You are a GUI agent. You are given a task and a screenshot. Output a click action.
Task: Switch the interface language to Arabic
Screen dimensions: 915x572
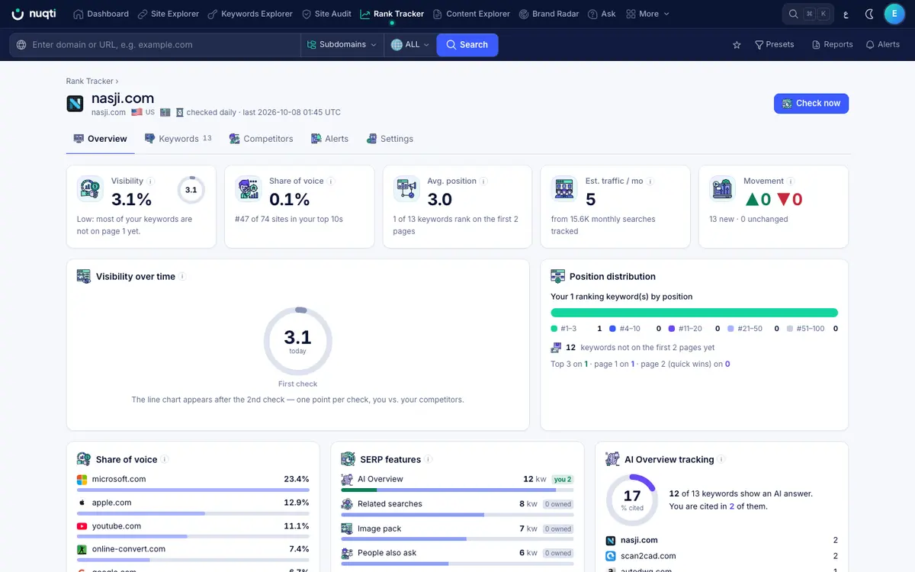click(x=845, y=14)
